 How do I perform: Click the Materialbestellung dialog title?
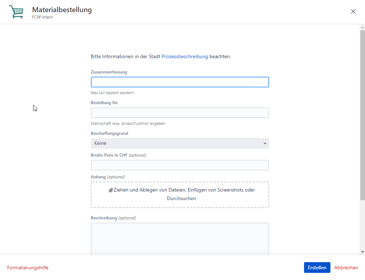(x=62, y=10)
